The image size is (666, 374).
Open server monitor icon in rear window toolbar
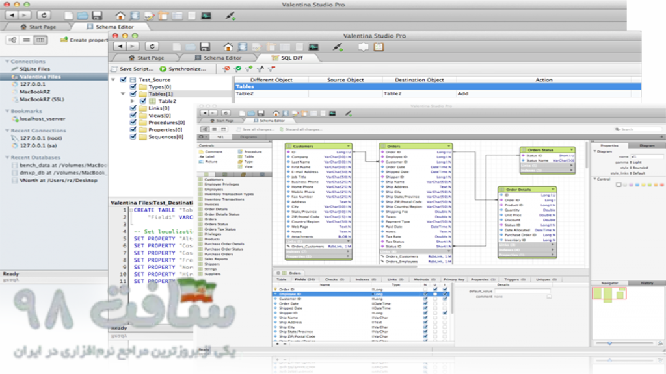pos(206,16)
